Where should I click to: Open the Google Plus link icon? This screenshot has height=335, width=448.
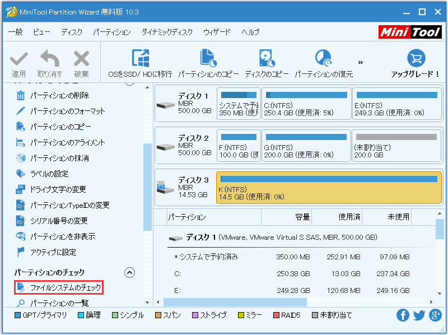point(436,315)
